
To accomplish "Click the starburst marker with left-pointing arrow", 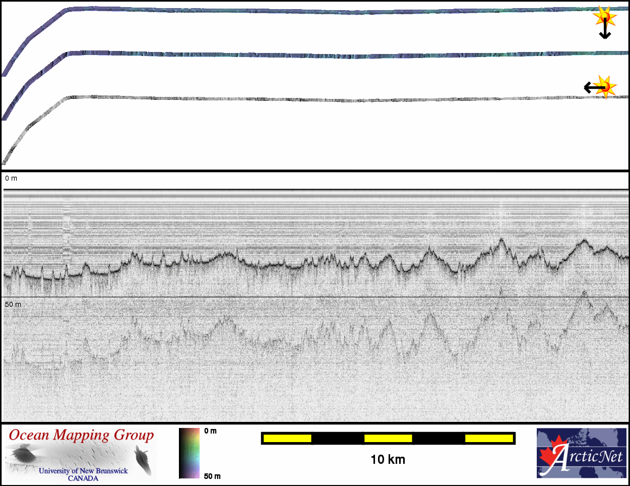I will tap(605, 86).
